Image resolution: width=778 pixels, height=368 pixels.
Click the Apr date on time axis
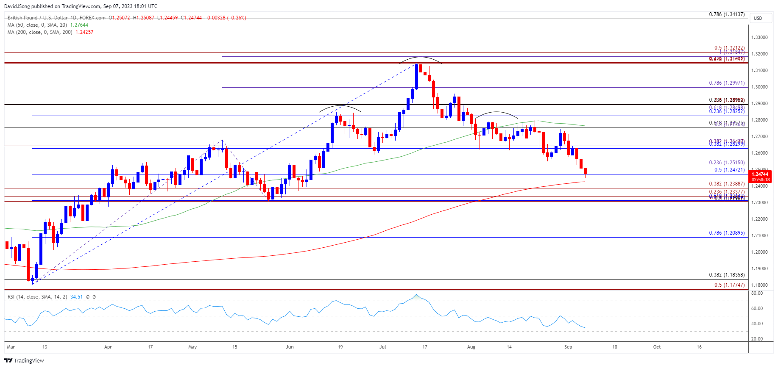pos(108,347)
